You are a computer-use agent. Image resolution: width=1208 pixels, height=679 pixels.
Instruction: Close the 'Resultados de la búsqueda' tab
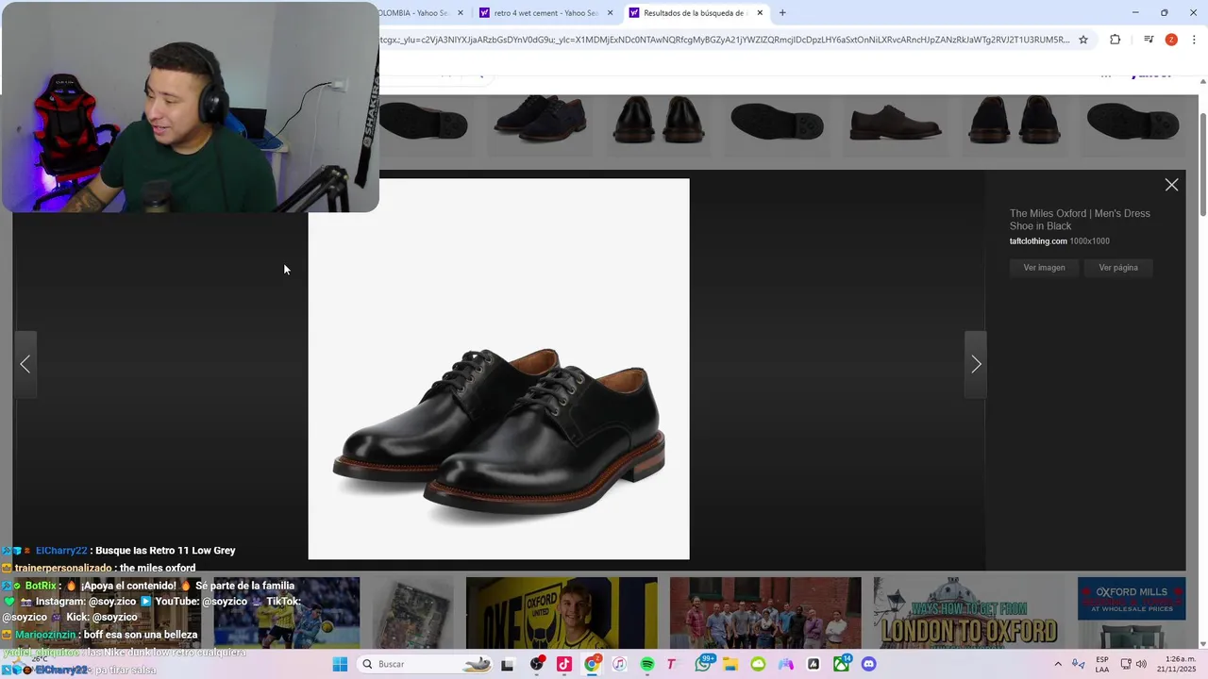tap(760, 13)
